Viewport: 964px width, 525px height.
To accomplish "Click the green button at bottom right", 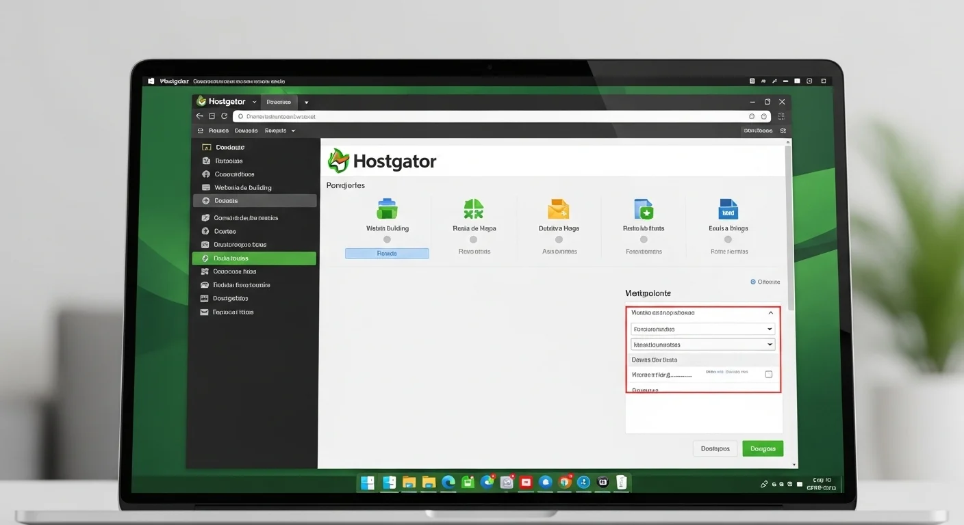I will (763, 448).
